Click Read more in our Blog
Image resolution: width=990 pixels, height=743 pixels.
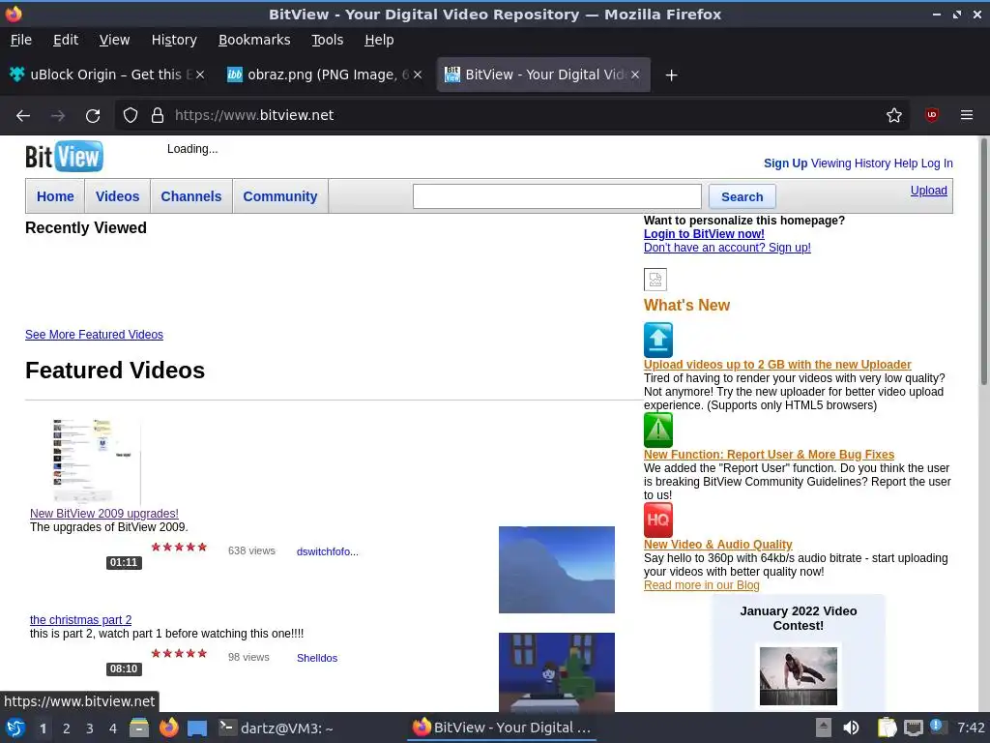tap(702, 585)
